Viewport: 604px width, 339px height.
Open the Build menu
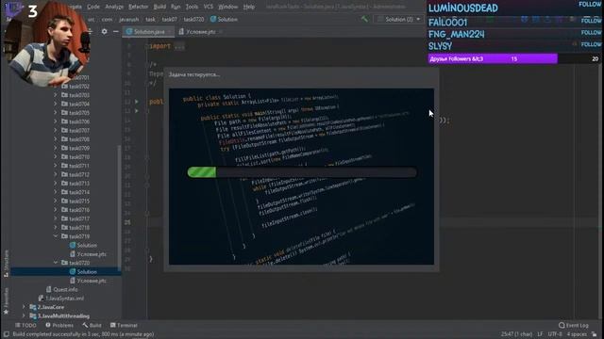[159, 7]
